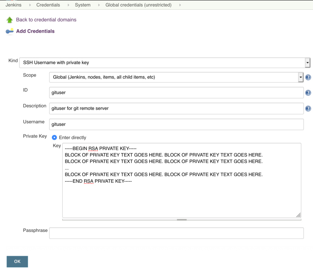Open help for the ID field
The width and height of the screenshot is (313, 271).
308,93
